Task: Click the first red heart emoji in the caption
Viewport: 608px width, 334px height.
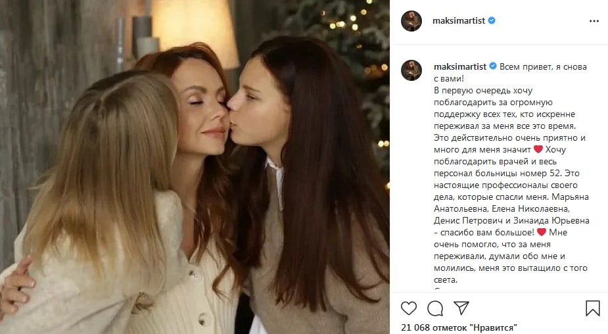Action: tap(538, 149)
